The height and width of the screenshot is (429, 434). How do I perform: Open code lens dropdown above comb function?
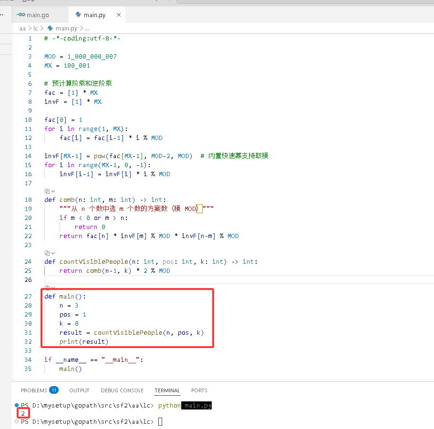point(50,191)
